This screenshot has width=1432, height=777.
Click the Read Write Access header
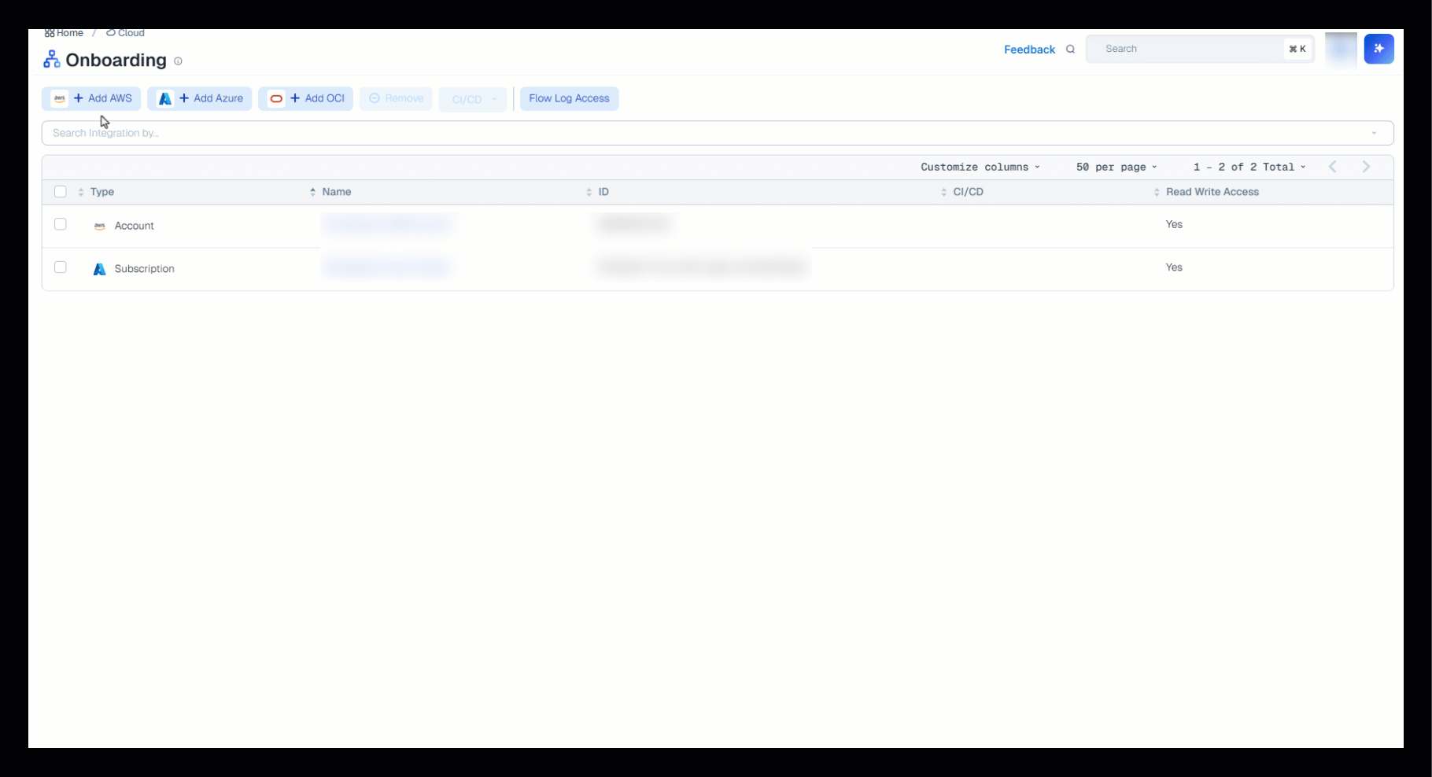1212,192
